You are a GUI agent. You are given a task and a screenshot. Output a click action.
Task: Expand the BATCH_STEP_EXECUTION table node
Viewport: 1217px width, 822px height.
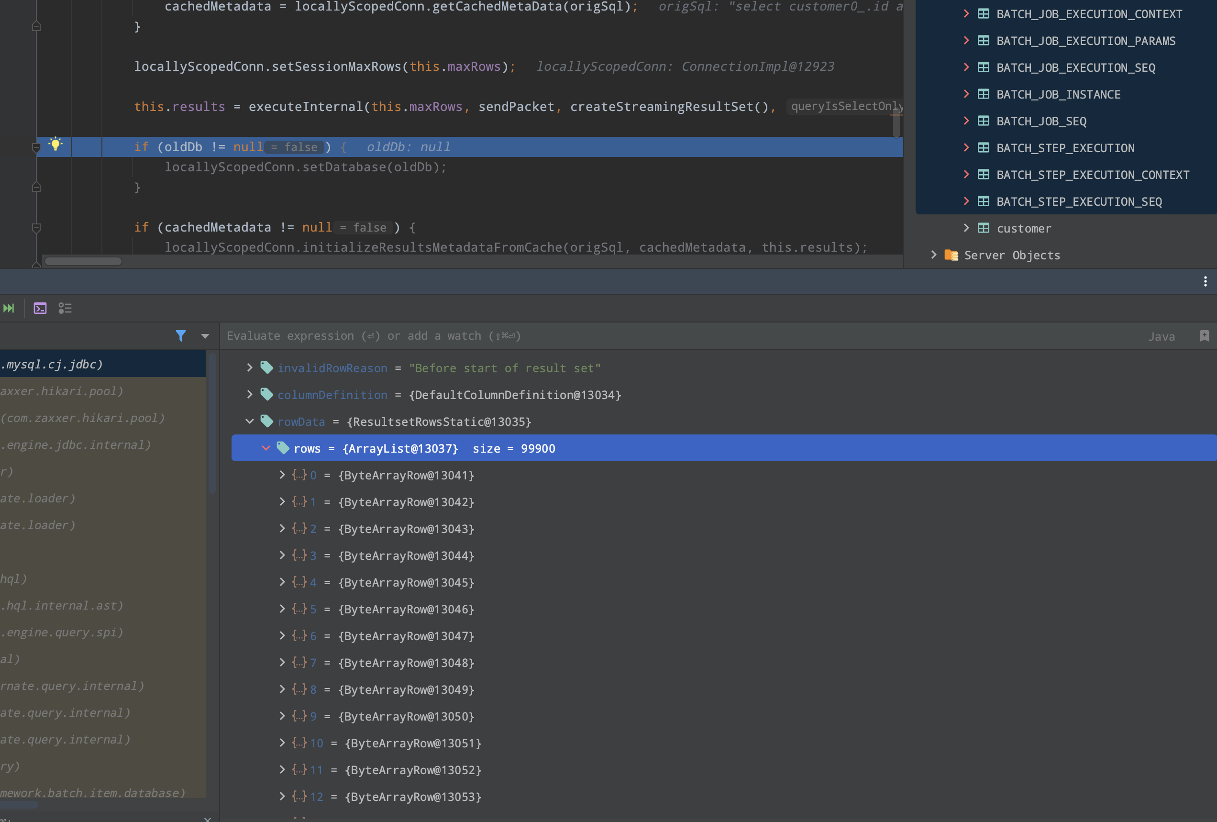966,147
